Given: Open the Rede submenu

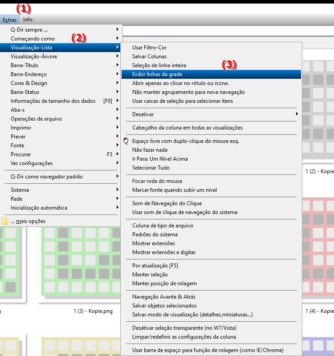Looking at the screenshot, I should click(61, 199).
